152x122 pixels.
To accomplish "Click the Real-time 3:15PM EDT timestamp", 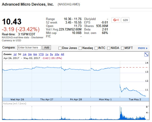I will [18, 34].
